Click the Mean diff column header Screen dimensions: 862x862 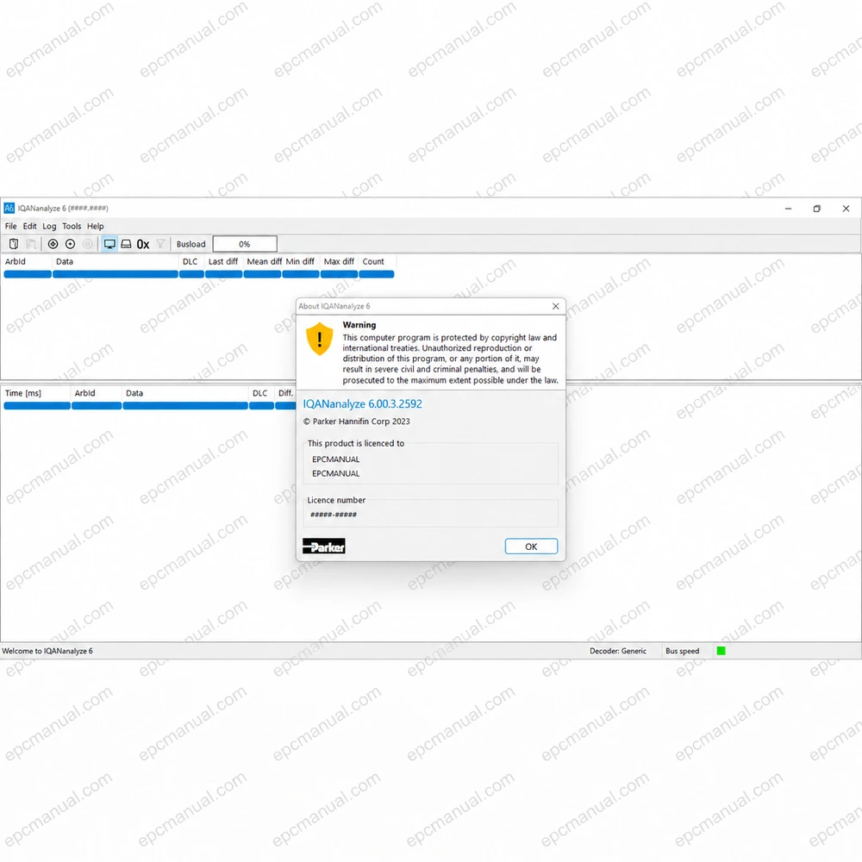[x=263, y=262]
